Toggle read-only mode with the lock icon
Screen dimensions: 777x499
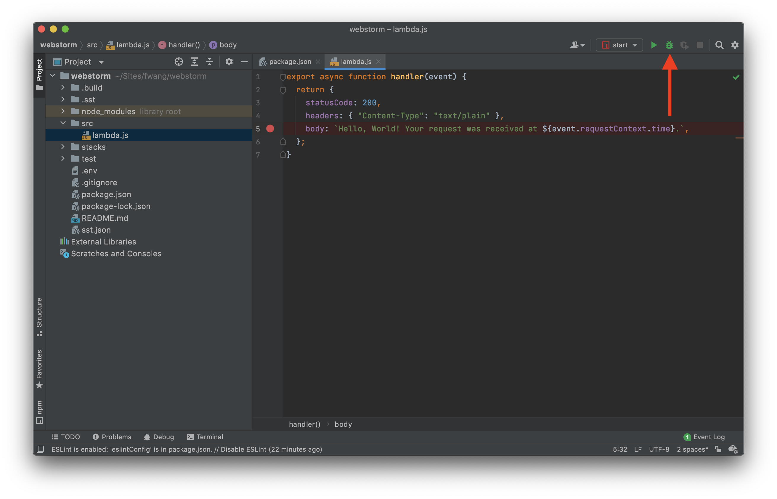coord(718,449)
